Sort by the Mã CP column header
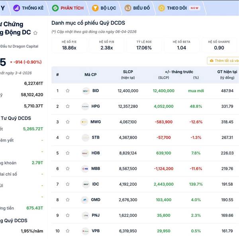Image resolution: width=239 pixels, height=239 pixels. (90, 74)
